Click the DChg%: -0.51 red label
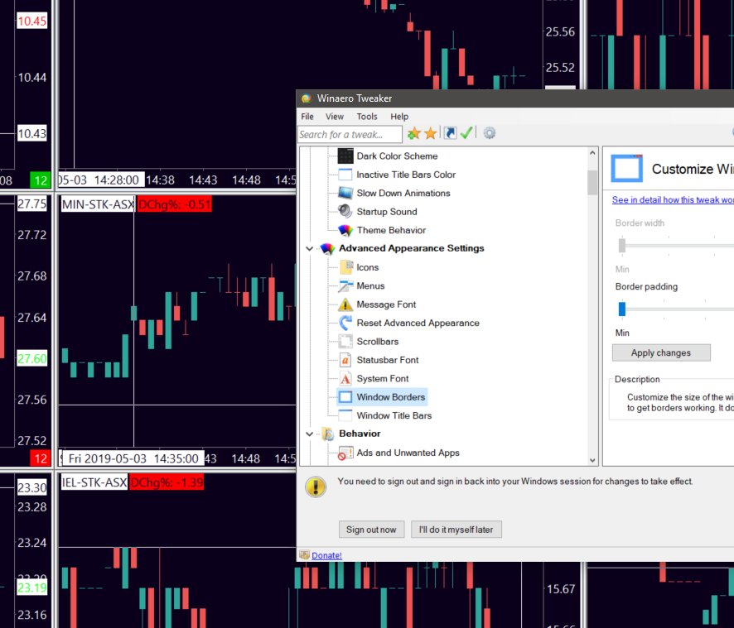 point(175,204)
